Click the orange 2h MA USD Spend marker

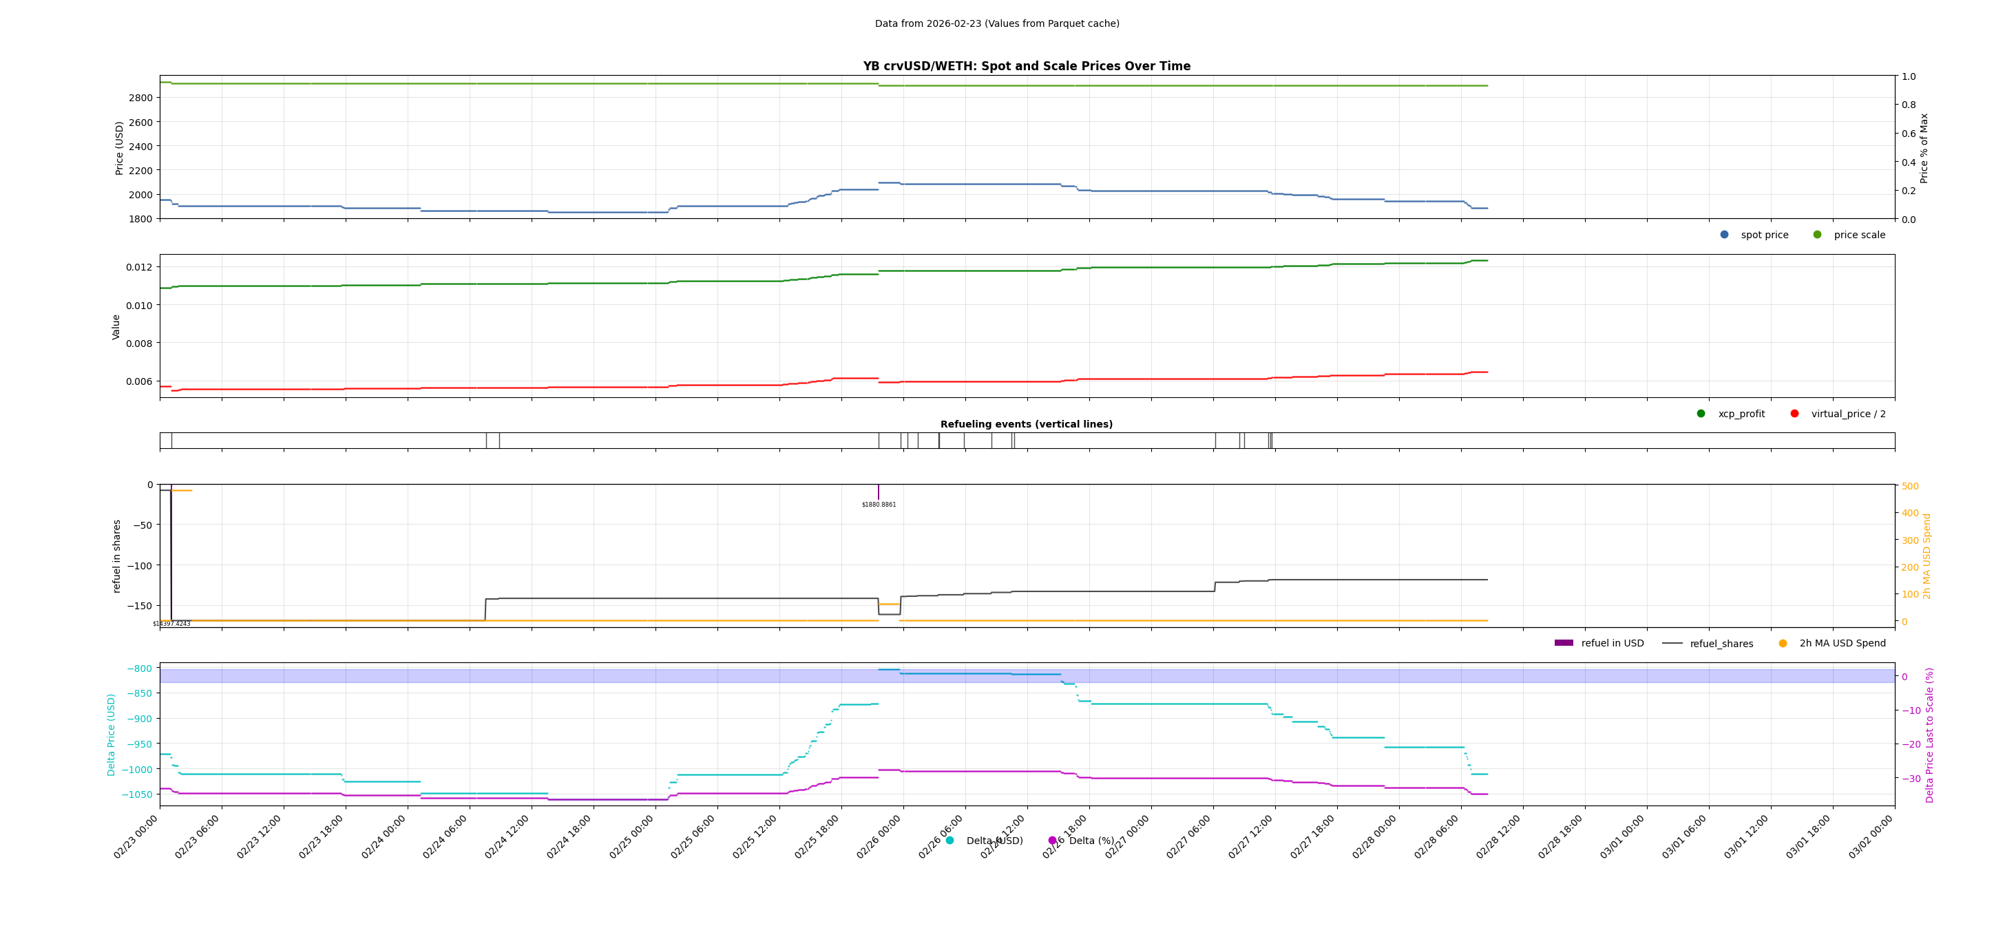coord(1783,643)
